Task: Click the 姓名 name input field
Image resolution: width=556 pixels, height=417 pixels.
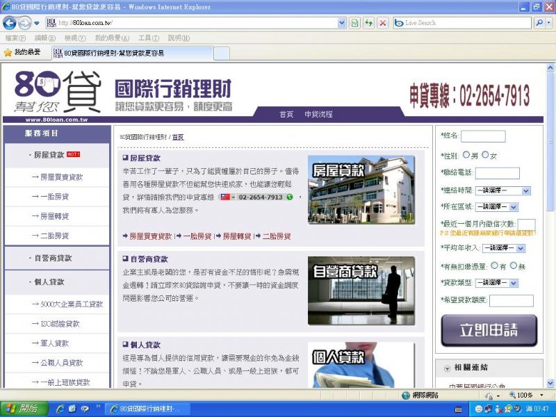Action: coord(484,136)
